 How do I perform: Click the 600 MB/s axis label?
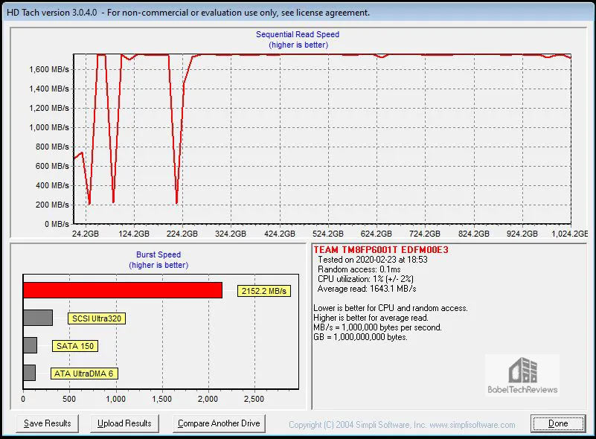pyautogui.click(x=52, y=166)
